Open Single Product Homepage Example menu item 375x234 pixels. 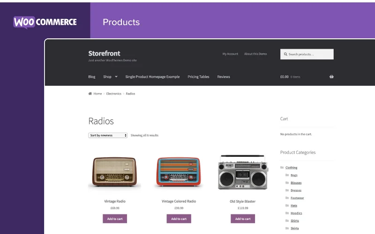pyautogui.click(x=152, y=77)
